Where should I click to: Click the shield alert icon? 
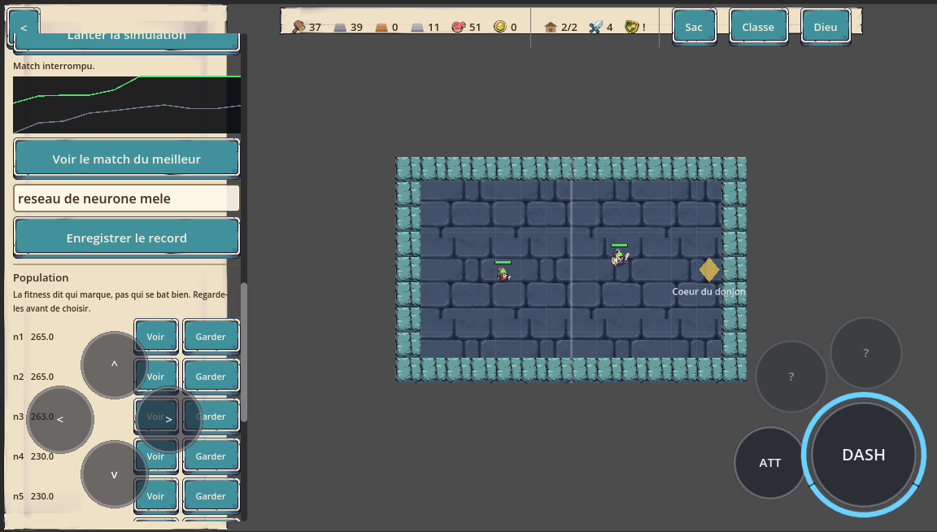632,27
